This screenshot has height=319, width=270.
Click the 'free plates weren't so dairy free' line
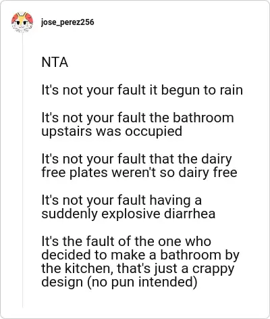(139, 172)
